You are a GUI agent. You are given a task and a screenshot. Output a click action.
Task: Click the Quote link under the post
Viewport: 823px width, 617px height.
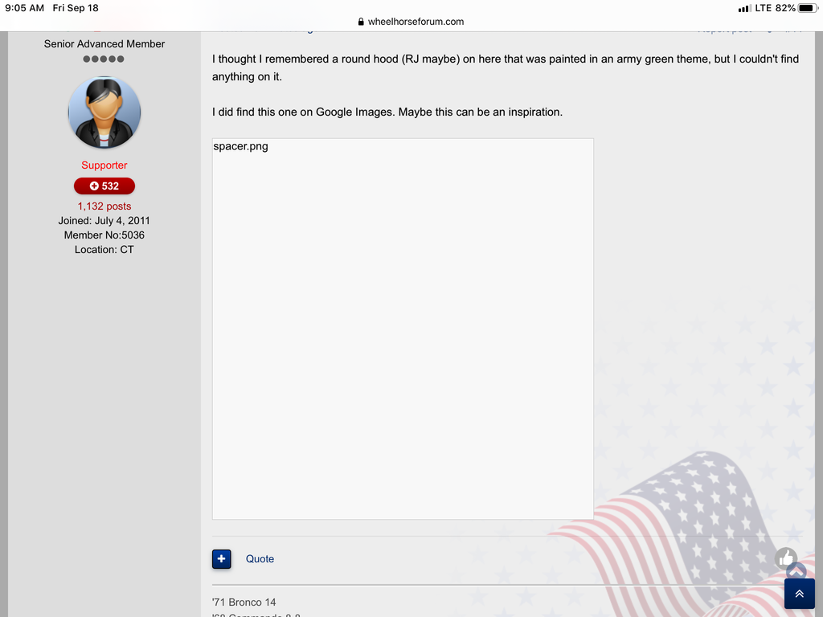[260, 559]
